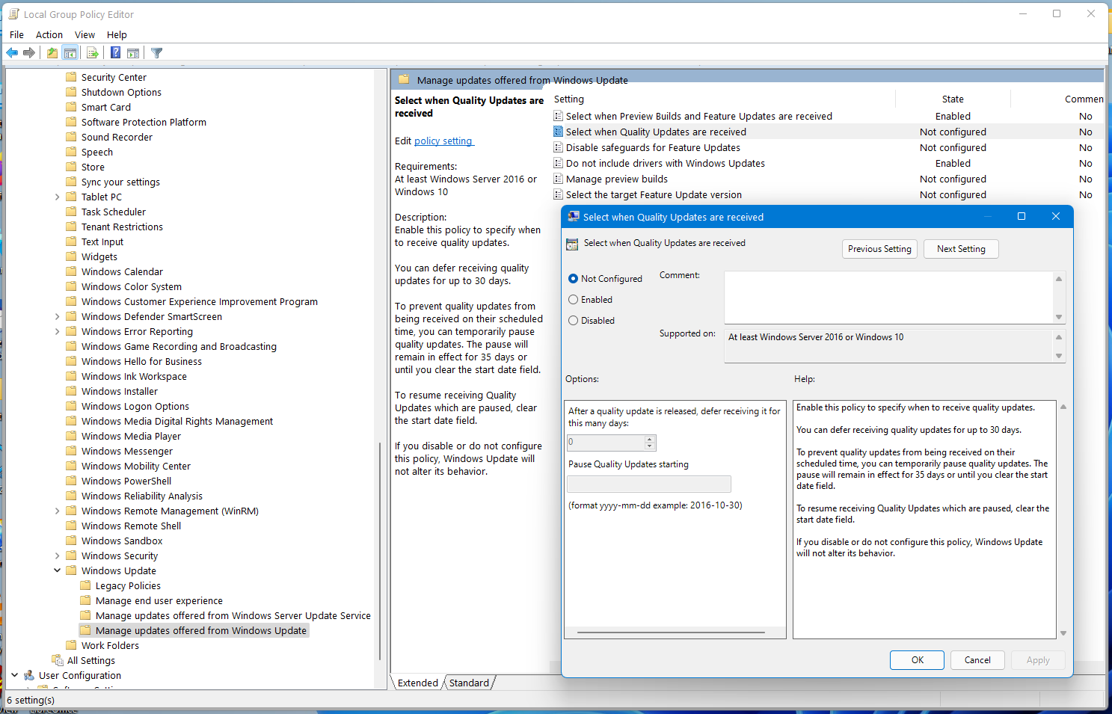Click the Export List toolbar icon
Screen dimensions: 1112x714
[x=93, y=53]
